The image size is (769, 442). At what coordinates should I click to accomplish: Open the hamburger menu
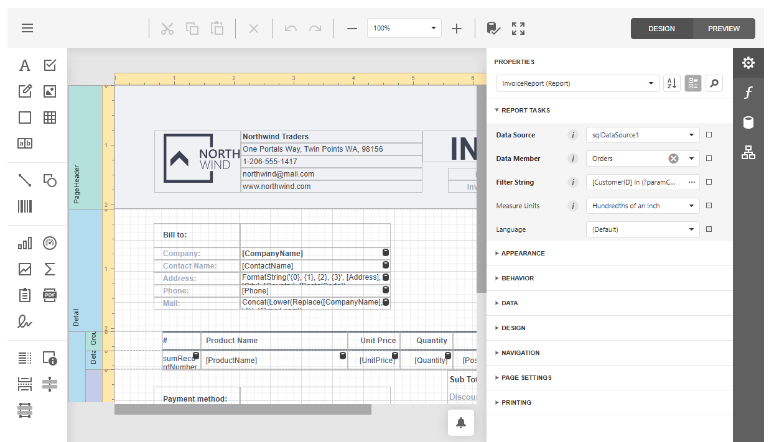[x=27, y=28]
